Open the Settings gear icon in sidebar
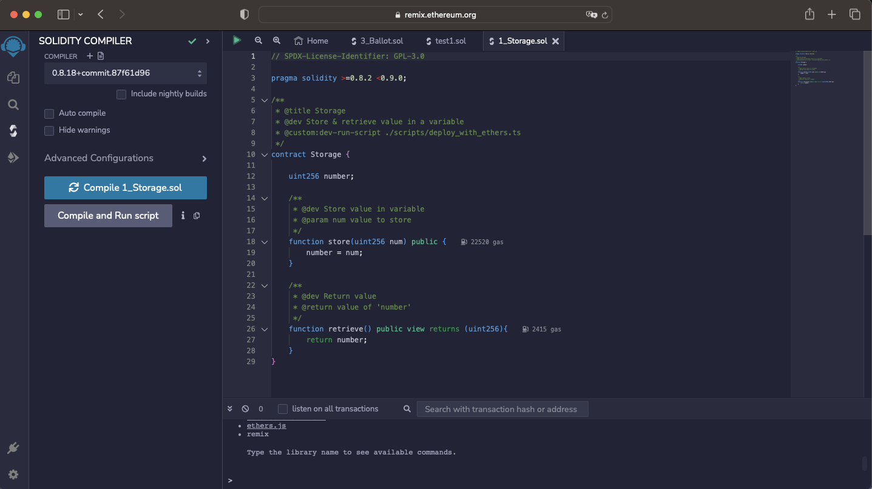The height and width of the screenshot is (489, 872). (x=13, y=474)
